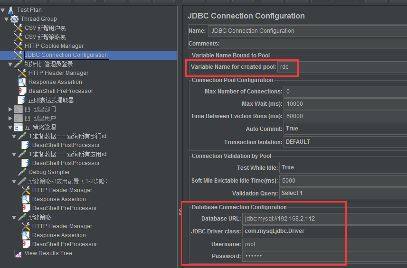Click the 初始化 管理员登录 sampler icon
Image resolution: width=407 pixels, height=268 pixels.
pos(18,64)
